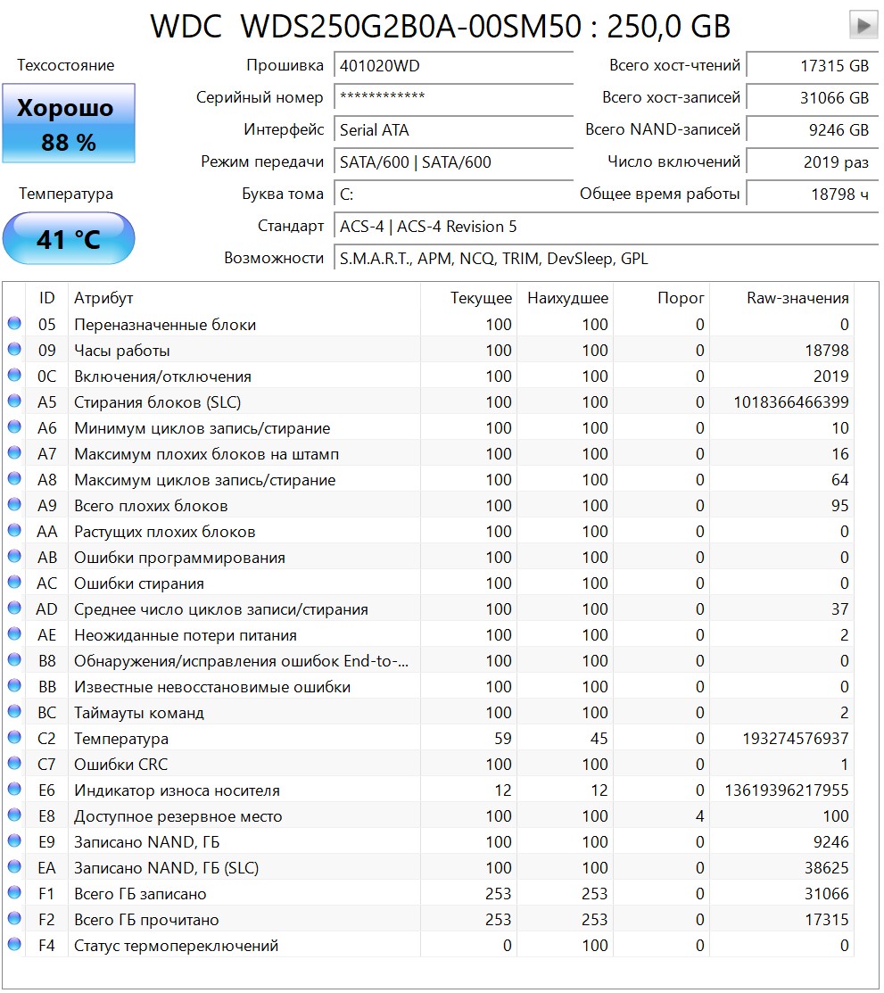Click status icon of AB Ошибки программирования
Screen dimensions: 884x993
14,557
